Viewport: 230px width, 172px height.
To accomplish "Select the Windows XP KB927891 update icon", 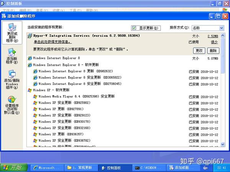I will pyautogui.click(x=35, y=109).
